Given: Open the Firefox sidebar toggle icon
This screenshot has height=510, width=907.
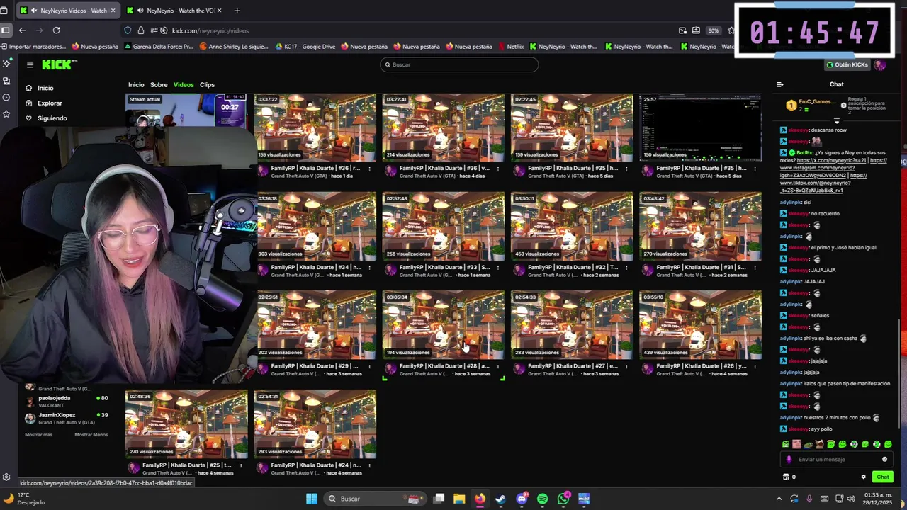Looking at the screenshot, I should tap(6, 30).
